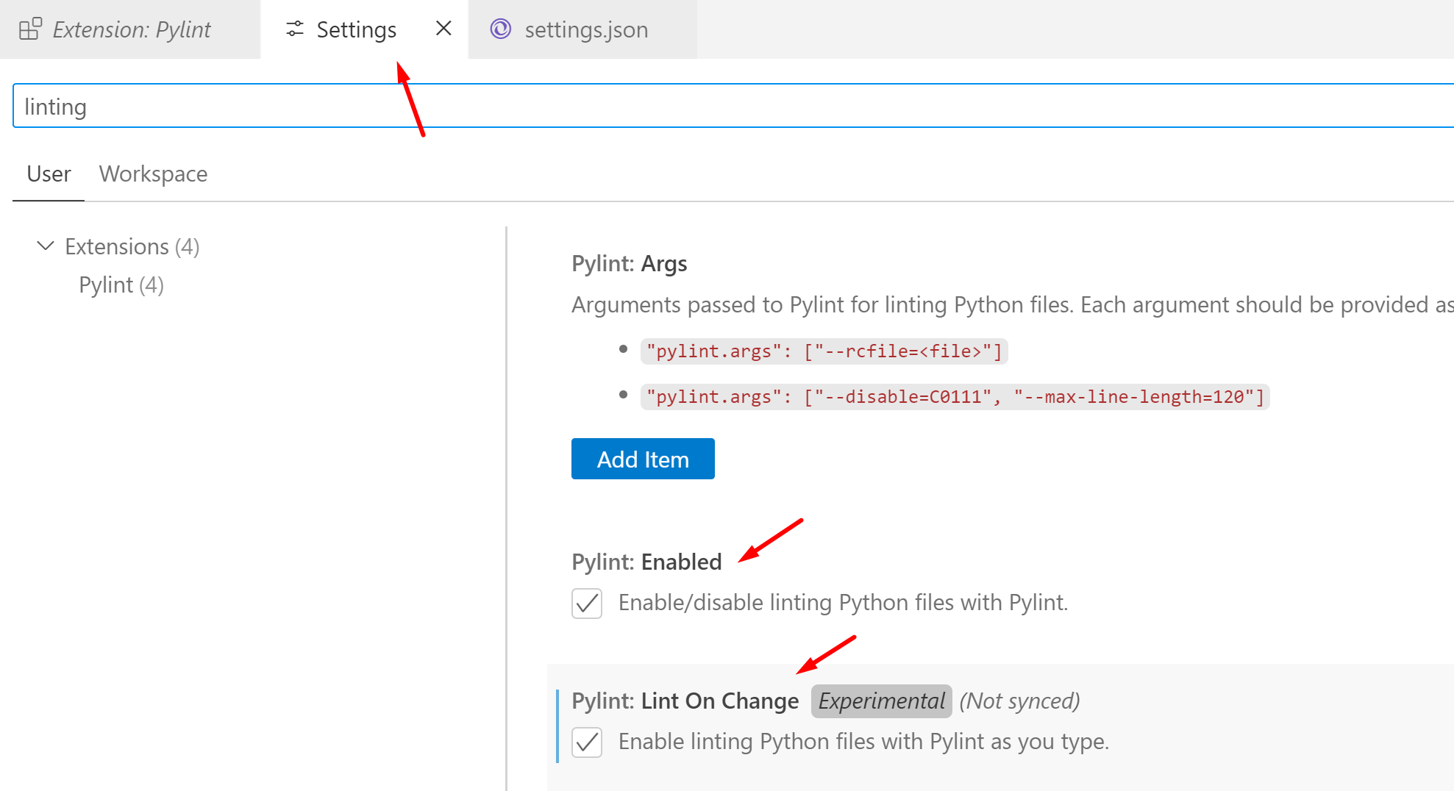Disable the Lint On Change checkbox

click(x=587, y=742)
